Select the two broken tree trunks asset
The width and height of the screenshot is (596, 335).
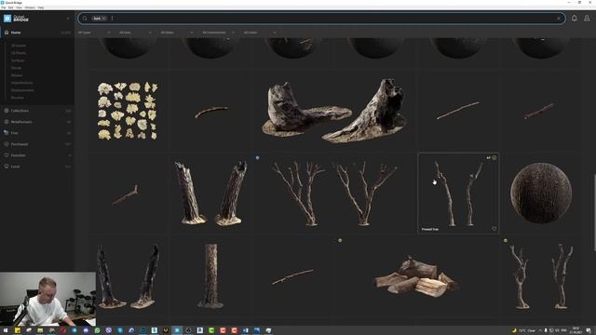coord(210,193)
